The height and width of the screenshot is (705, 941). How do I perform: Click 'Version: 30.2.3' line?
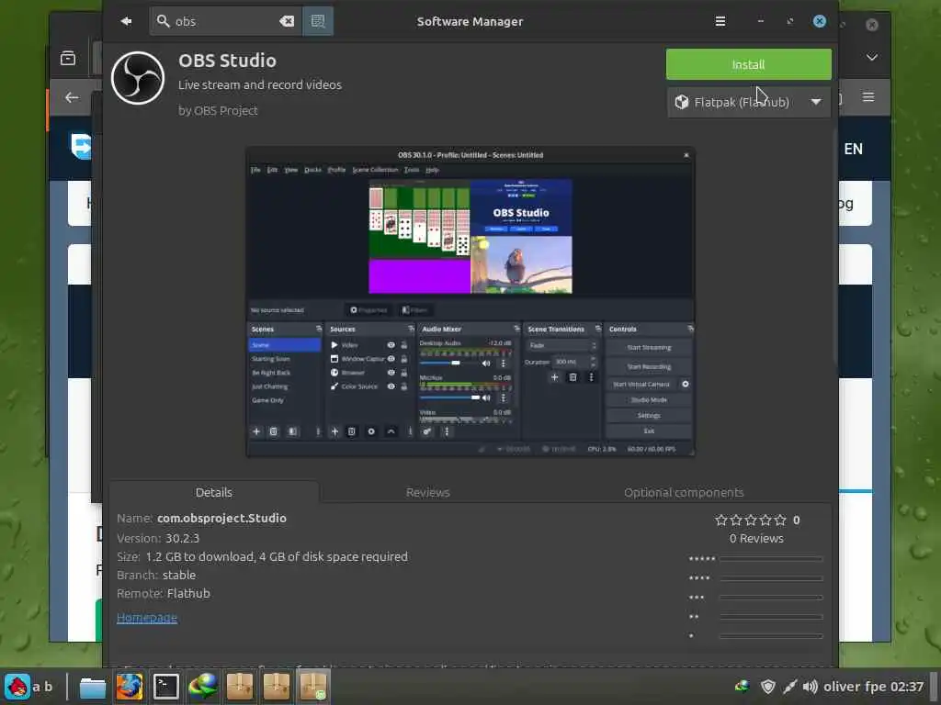pyautogui.click(x=158, y=538)
